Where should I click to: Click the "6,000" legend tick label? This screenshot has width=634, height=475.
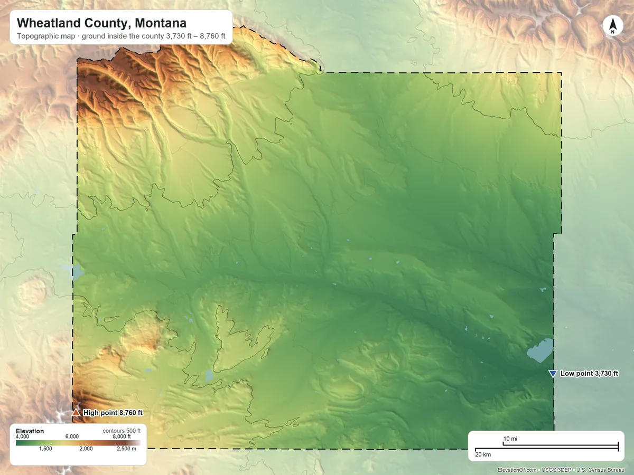pyautogui.click(x=72, y=436)
